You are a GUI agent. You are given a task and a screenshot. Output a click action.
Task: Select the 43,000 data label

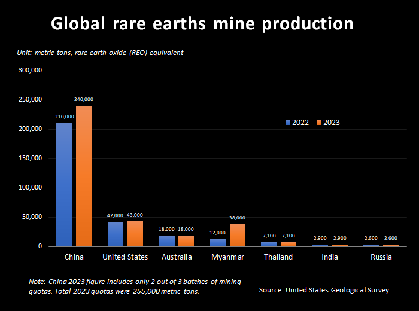pyautogui.click(x=135, y=215)
